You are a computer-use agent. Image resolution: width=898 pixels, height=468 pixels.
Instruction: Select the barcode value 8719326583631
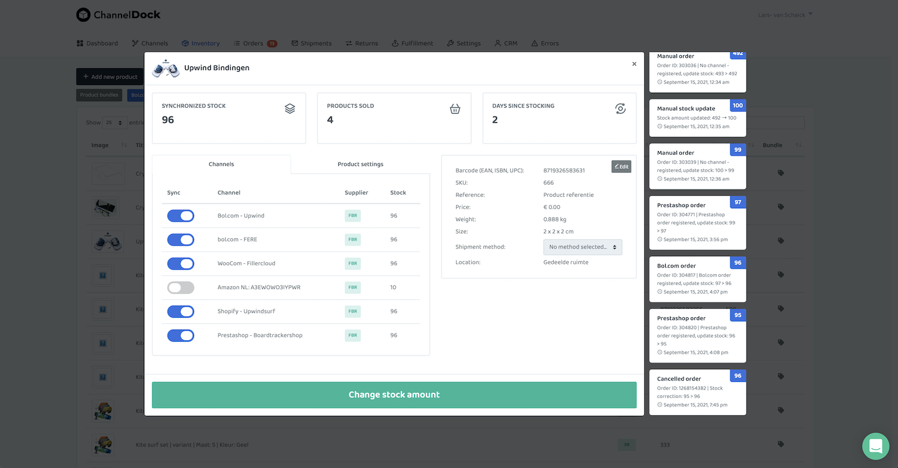564,171
